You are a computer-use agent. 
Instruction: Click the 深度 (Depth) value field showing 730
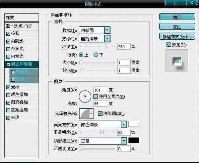[123, 47]
